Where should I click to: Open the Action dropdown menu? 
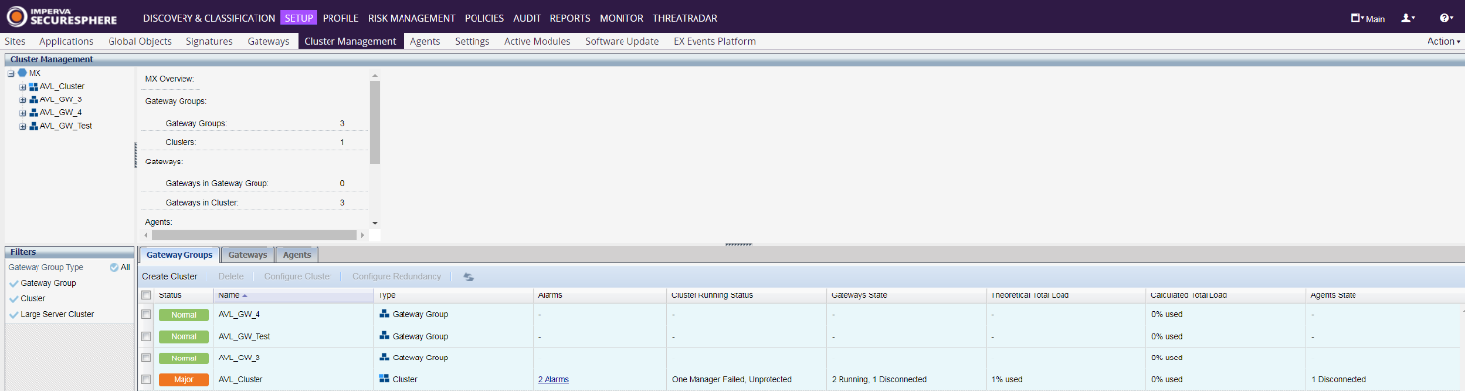tap(1443, 42)
